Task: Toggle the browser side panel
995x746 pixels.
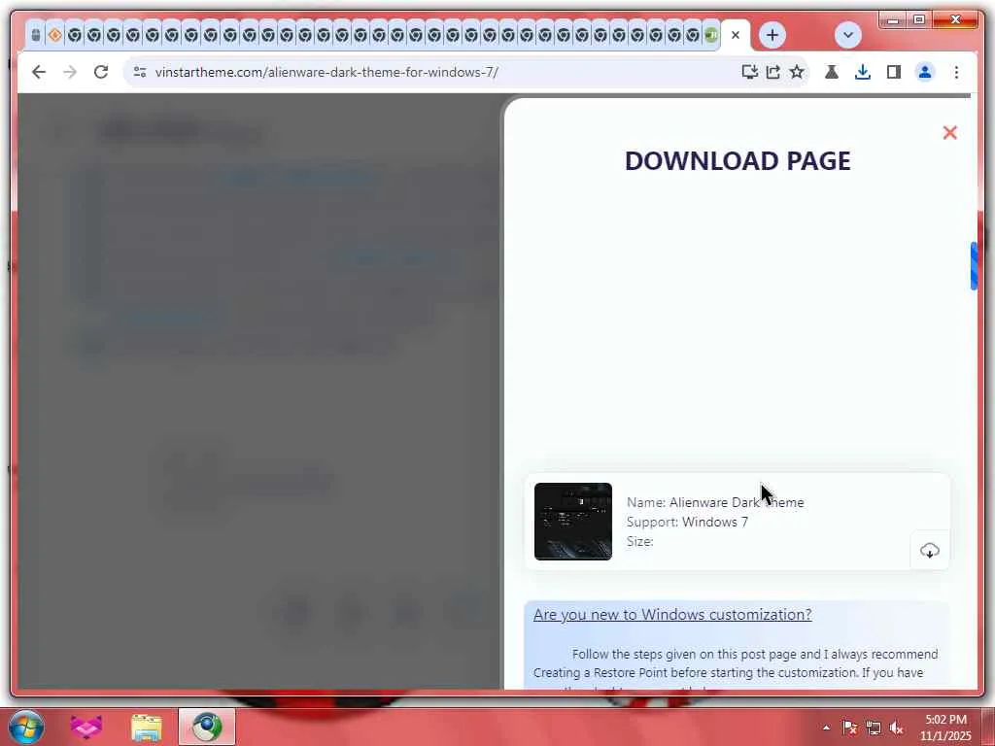Action: (x=894, y=72)
